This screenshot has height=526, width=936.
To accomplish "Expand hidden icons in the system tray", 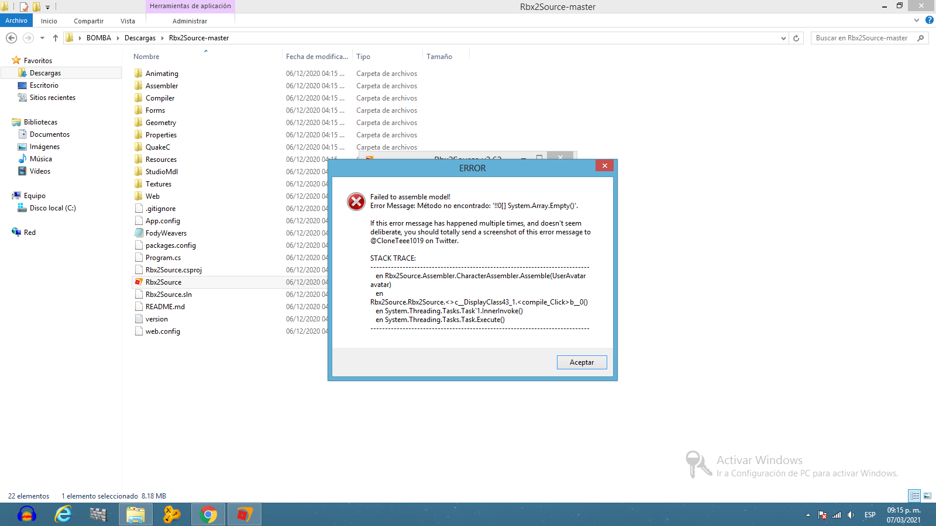I will pos(808,515).
